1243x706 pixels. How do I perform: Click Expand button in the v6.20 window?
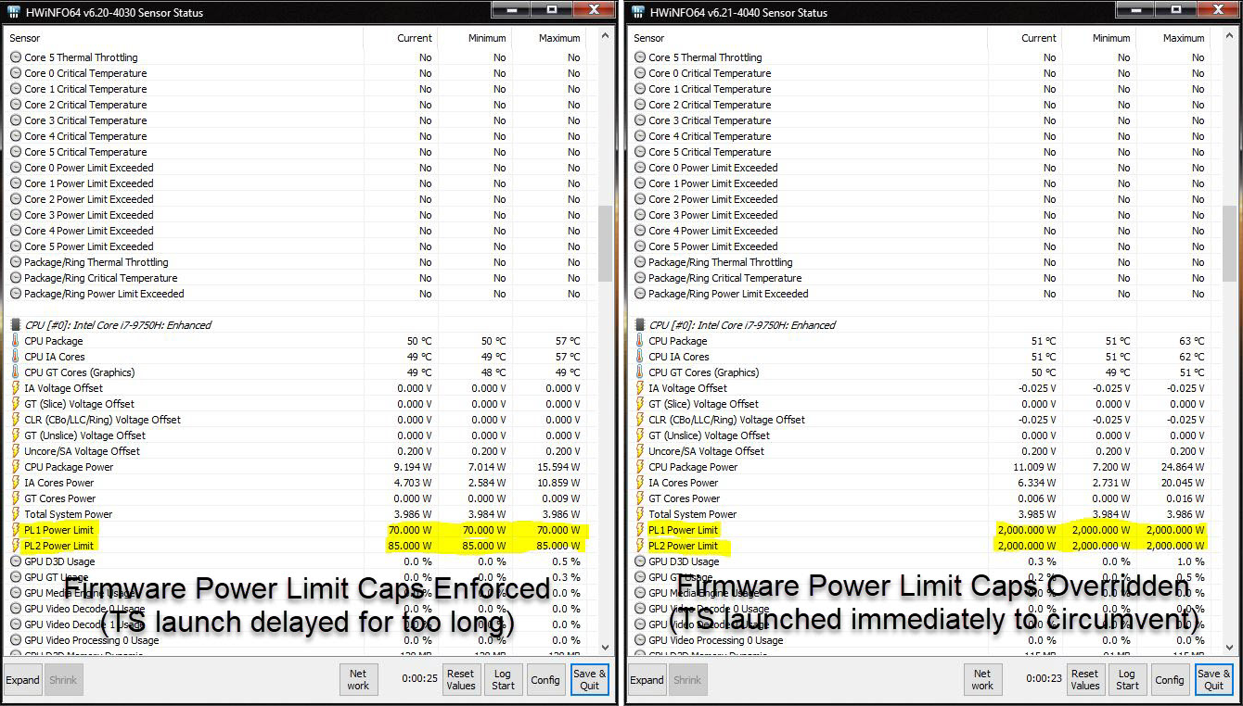(23, 679)
